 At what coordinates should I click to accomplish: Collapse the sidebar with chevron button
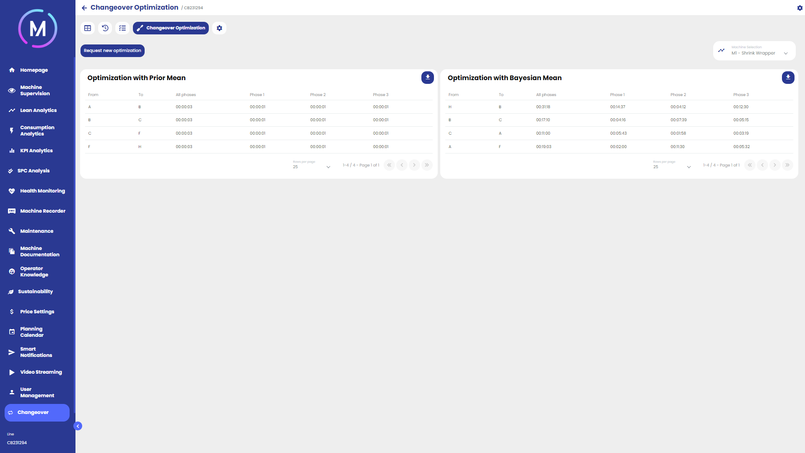[x=78, y=426]
